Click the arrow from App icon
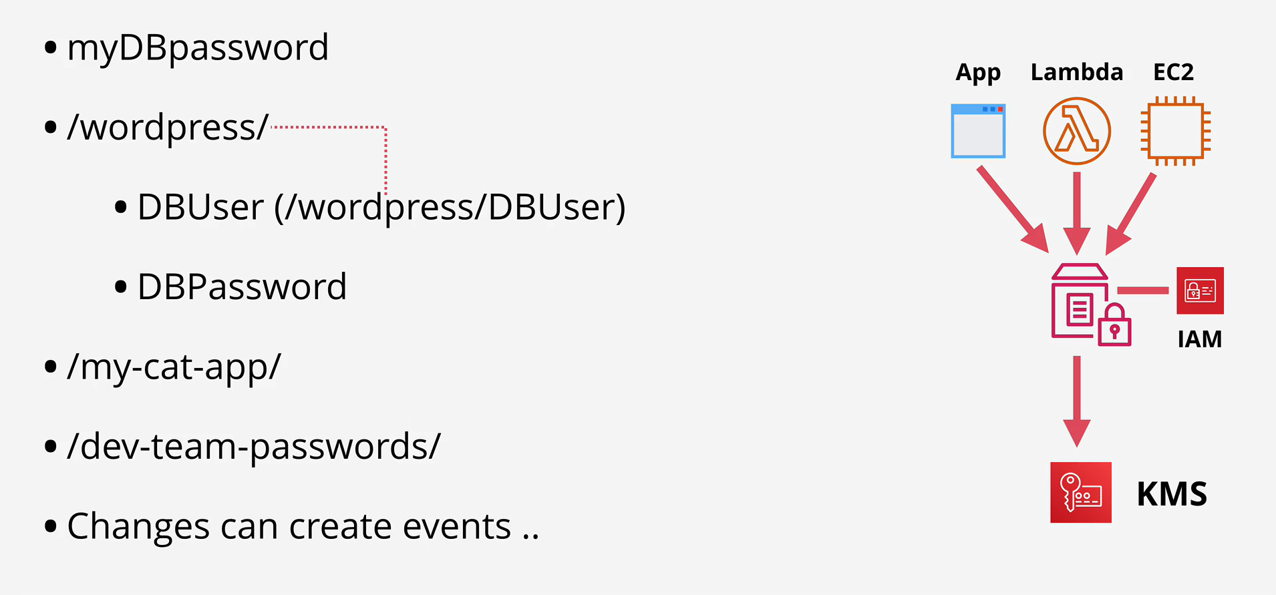1276x595 pixels. coord(1012,209)
